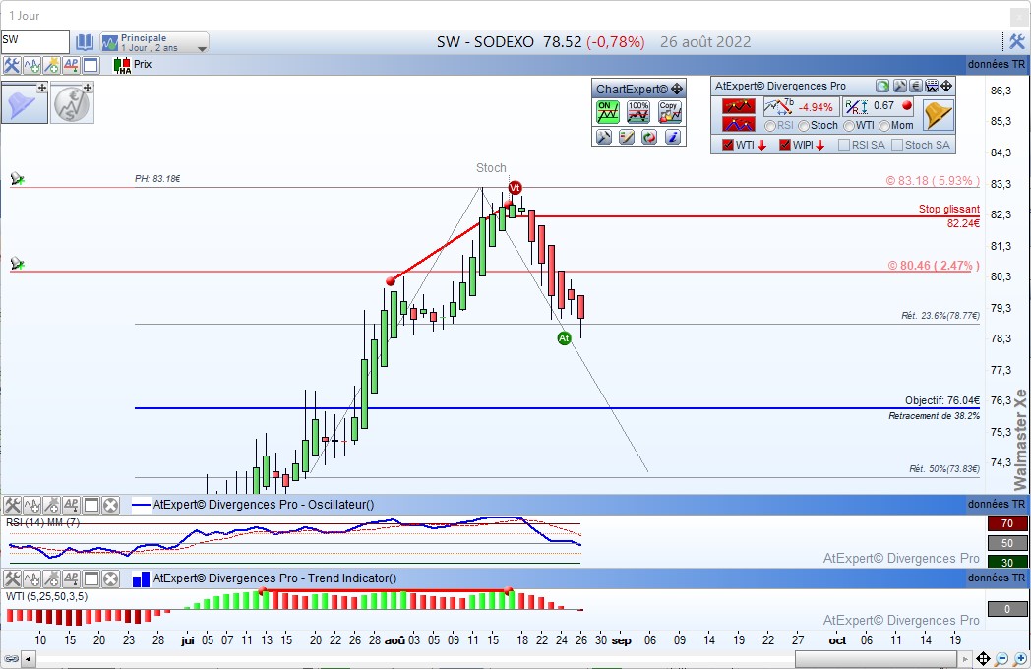Select the Mom radio button
1031x669 pixels.
coord(884,126)
